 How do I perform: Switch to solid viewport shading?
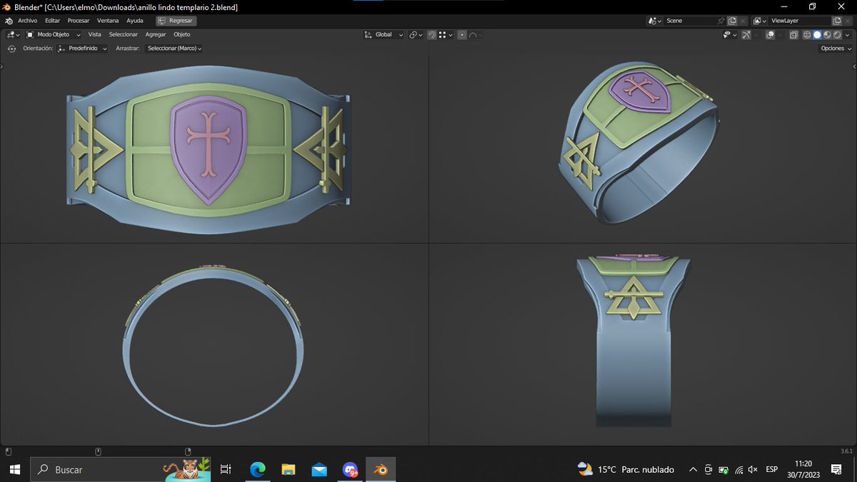pos(817,34)
